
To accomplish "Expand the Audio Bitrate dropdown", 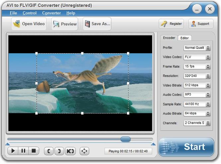I will point(208,113).
